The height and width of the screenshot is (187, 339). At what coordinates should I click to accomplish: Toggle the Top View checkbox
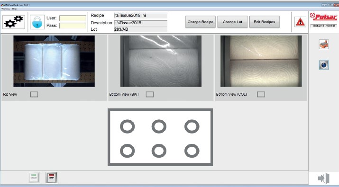tap(34, 94)
